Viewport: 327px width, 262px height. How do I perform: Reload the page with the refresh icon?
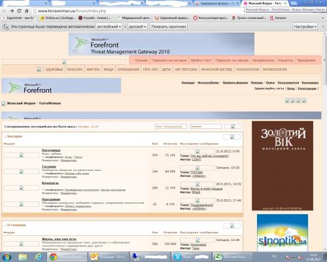(x=19, y=10)
